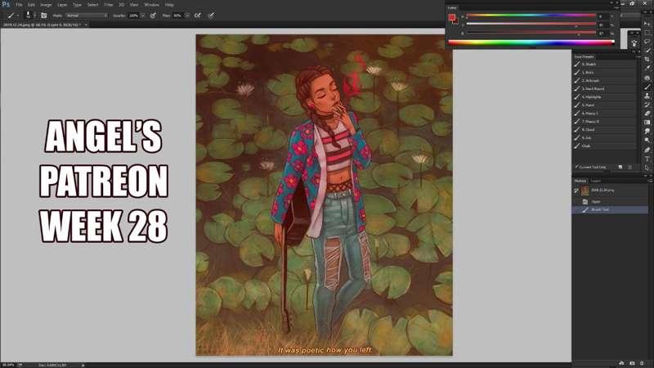Expand the tool preset picker arrow

tap(17, 16)
